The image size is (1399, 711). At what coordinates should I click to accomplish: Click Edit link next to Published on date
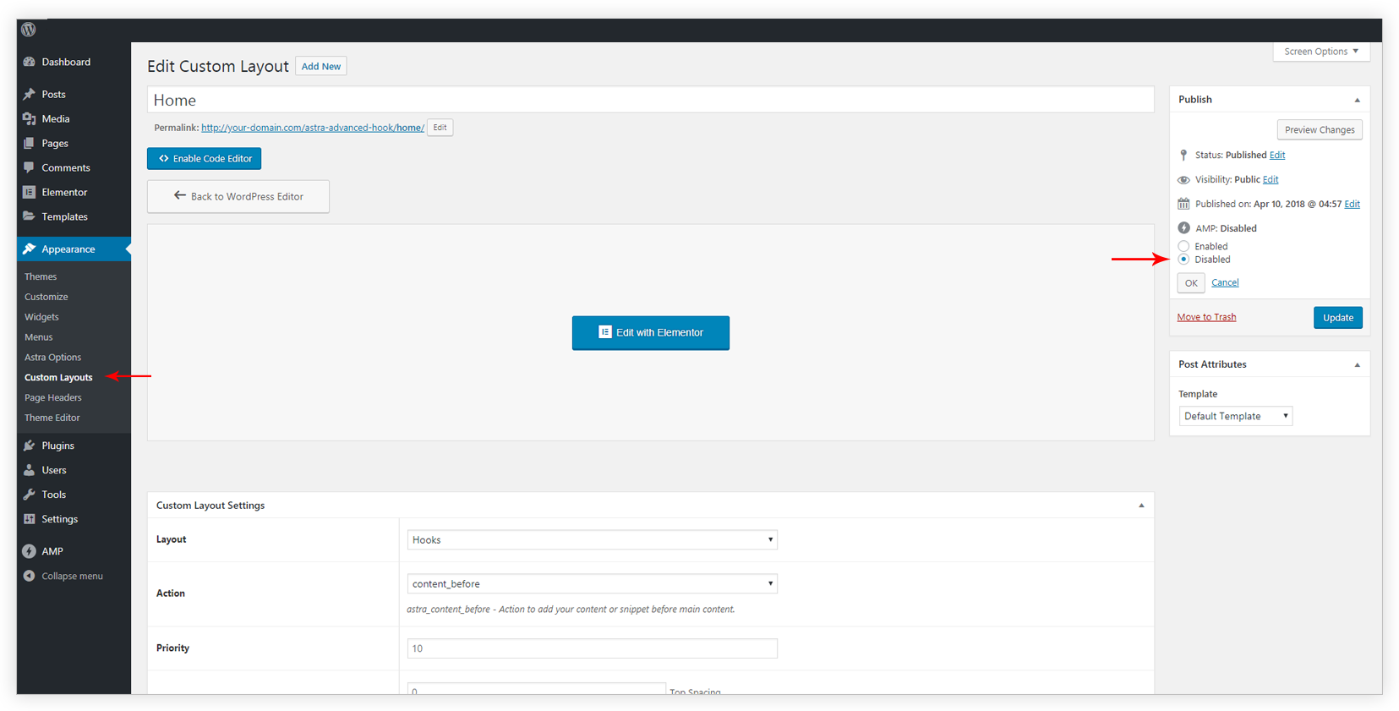(x=1353, y=204)
